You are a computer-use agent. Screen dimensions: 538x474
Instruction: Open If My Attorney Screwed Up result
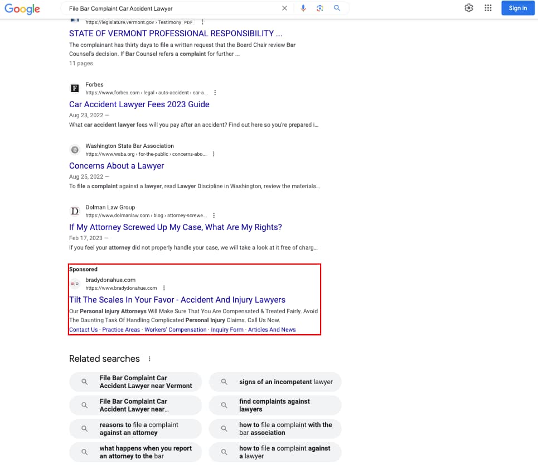pyautogui.click(x=175, y=227)
